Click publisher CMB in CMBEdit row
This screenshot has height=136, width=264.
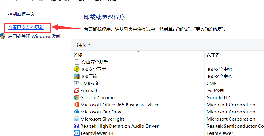[x=212, y=84]
